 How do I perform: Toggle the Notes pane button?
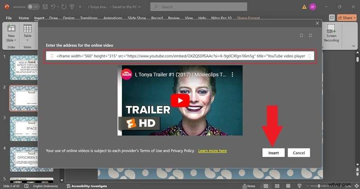[249, 186]
